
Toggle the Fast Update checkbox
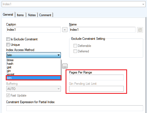coord(8,95)
